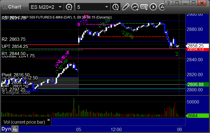Image resolution: width=210 pixels, height=133 pixels.
Task: Click the magenta 9 count label
Action: point(79,24)
